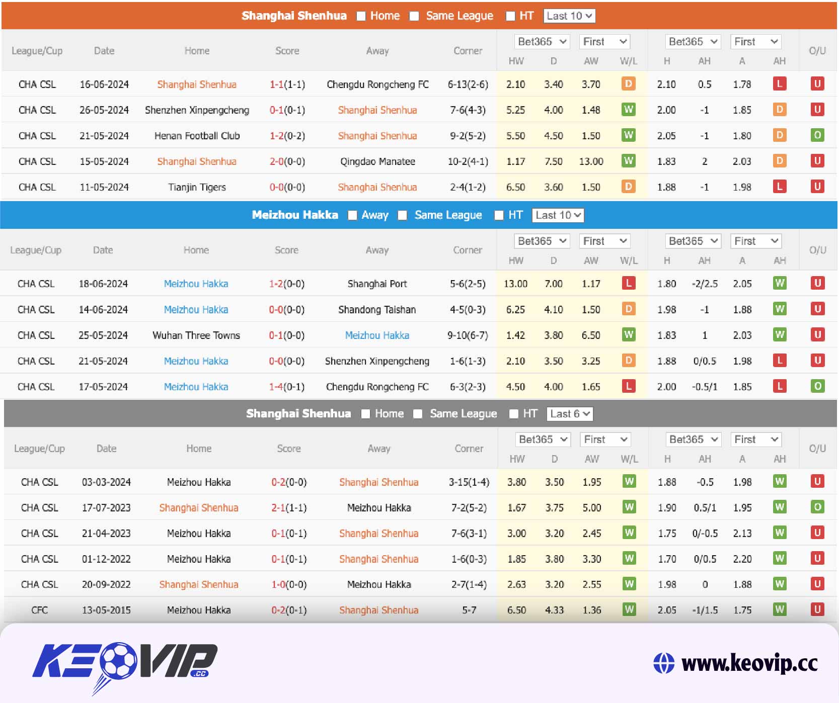This screenshot has height=703, width=839.
Task: Click D result badge for Shandong Taishan match
Action: pos(628,309)
